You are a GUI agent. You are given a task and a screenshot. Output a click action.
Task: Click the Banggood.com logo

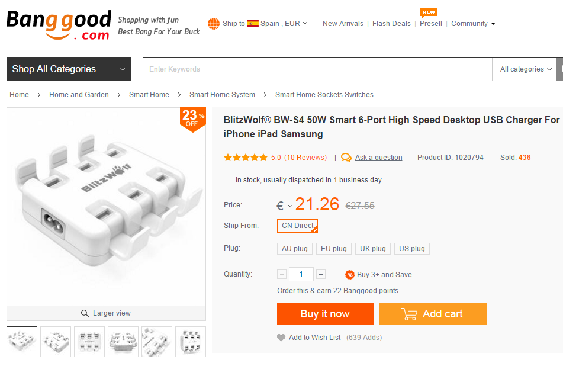pyautogui.click(x=59, y=25)
